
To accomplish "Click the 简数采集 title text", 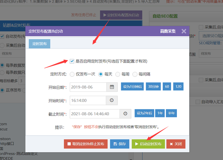I will point(168,31).
